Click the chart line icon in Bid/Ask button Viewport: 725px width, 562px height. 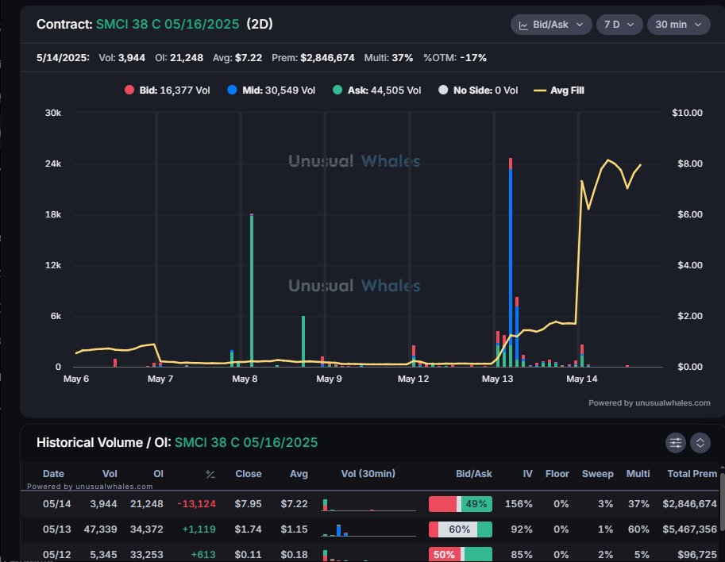point(523,25)
